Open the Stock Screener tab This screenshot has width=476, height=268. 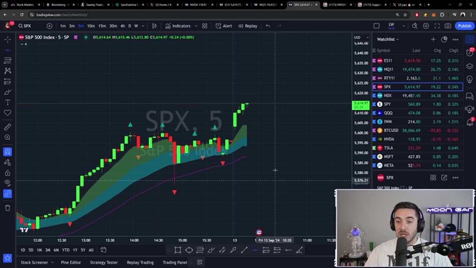point(34,262)
